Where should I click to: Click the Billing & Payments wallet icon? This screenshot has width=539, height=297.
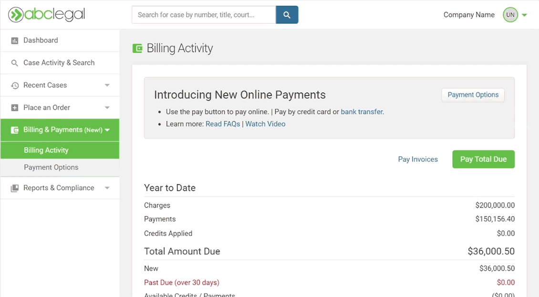click(x=15, y=130)
